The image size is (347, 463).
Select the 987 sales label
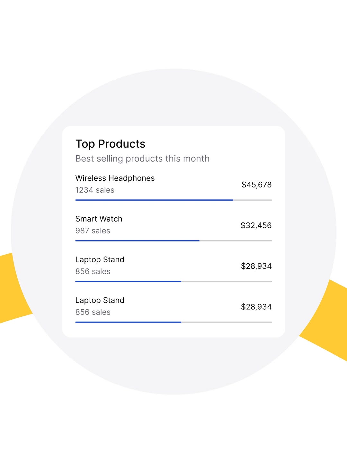92,231
